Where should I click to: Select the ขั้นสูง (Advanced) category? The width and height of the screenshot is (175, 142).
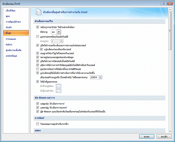pos(16,33)
